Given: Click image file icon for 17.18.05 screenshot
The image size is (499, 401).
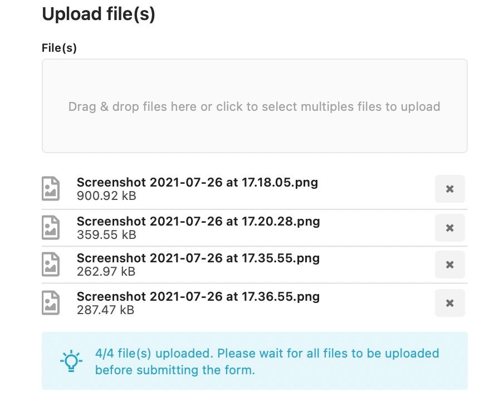Looking at the screenshot, I should 51,189.
